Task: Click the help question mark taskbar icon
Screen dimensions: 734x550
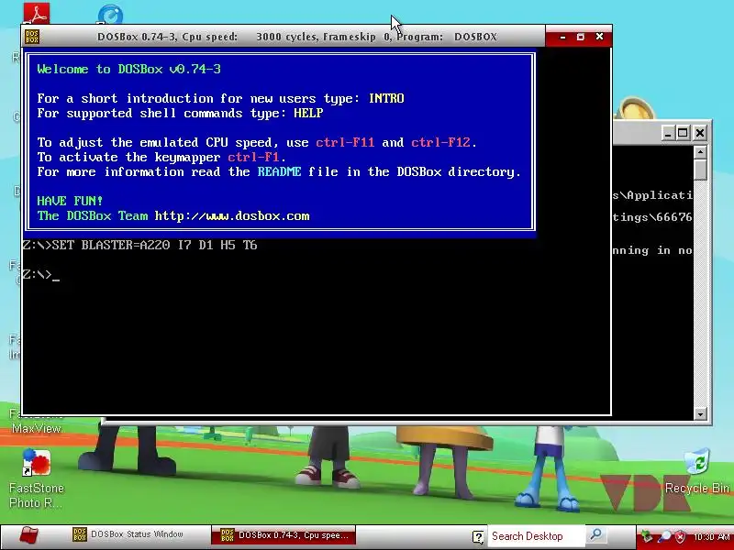Action: 478,536
